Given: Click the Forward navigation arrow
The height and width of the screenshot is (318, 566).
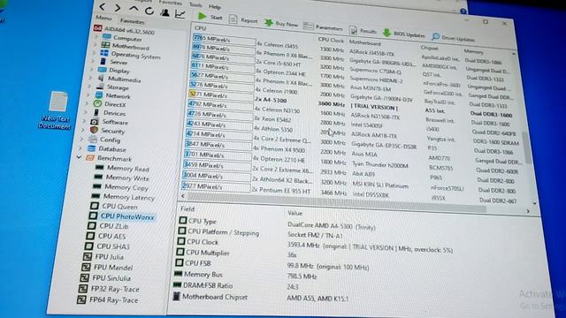Looking at the screenshot, I should (118, 7).
